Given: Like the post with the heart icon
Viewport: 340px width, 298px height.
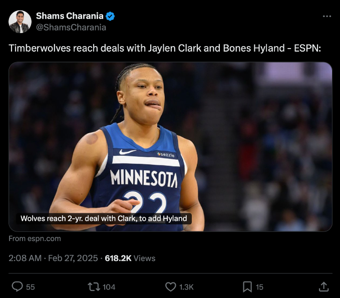Looking at the screenshot, I should (170, 286).
